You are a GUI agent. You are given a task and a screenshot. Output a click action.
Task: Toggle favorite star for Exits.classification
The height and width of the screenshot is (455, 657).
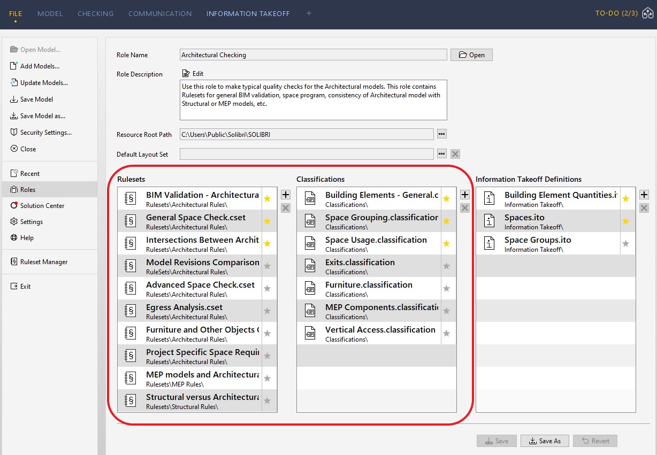click(x=447, y=266)
